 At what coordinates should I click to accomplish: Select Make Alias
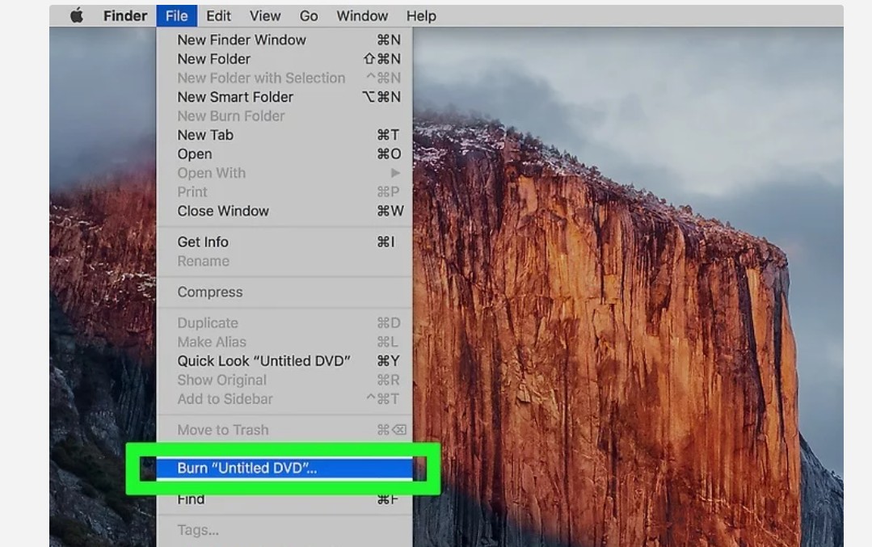pyautogui.click(x=284, y=342)
